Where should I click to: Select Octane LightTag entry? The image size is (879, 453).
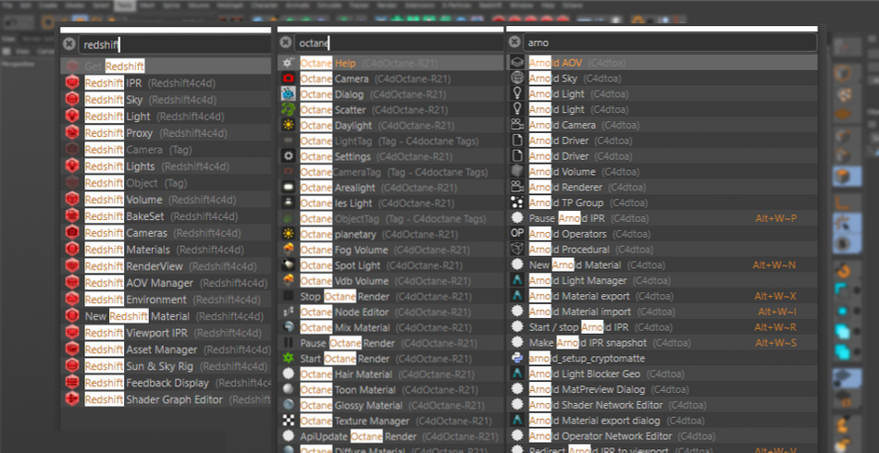pyautogui.click(x=390, y=141)
